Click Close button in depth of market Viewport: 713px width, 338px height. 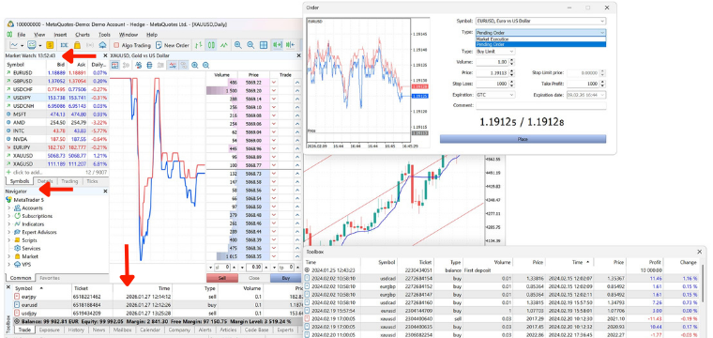[x=253, y=278]
